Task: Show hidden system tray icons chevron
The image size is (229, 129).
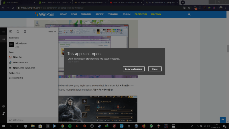Action: tap(198, 126)
